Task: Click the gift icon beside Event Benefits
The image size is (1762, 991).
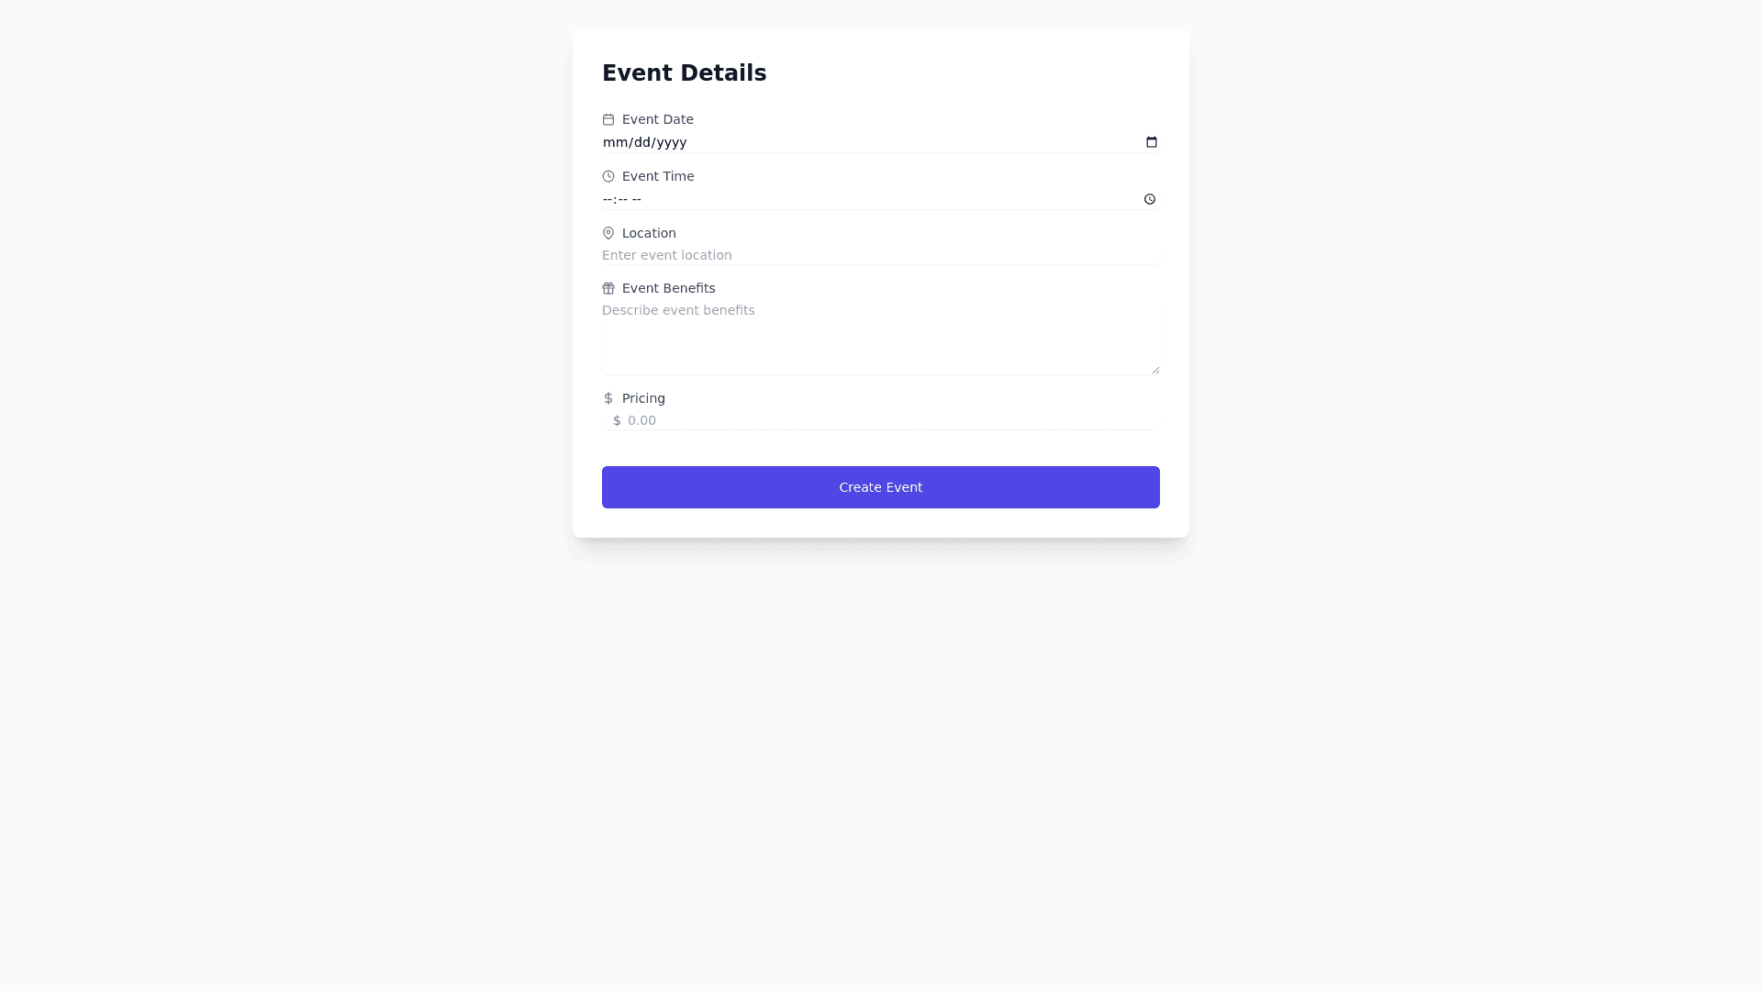Action: coord(608,288)
